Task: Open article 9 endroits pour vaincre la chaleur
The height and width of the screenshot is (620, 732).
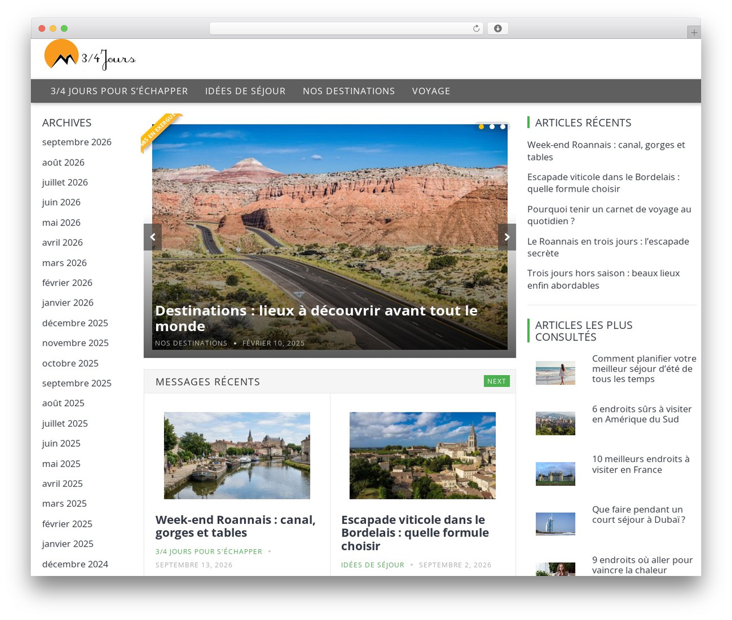Action: [x=642, y=565]
